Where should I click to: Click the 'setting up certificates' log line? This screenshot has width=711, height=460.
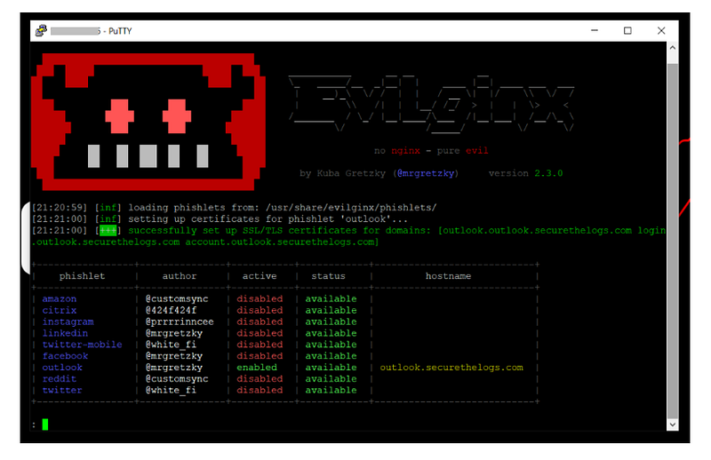(220, 218)
